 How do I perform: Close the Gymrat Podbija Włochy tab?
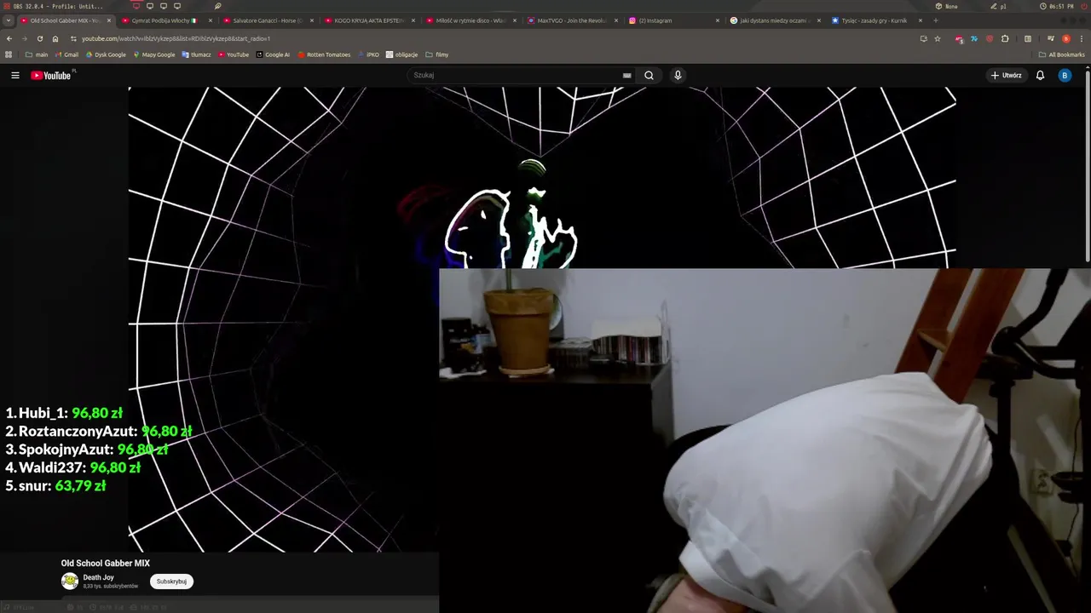[x=210, y=20]
